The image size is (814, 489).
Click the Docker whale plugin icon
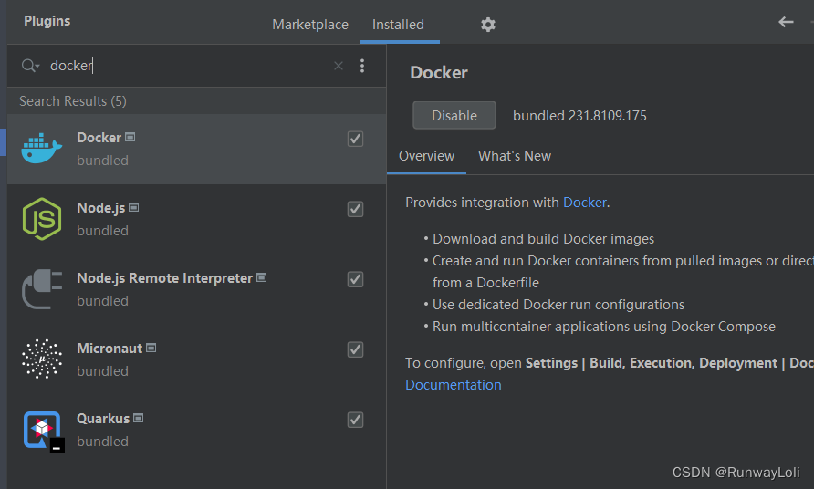tap(42, 149)
